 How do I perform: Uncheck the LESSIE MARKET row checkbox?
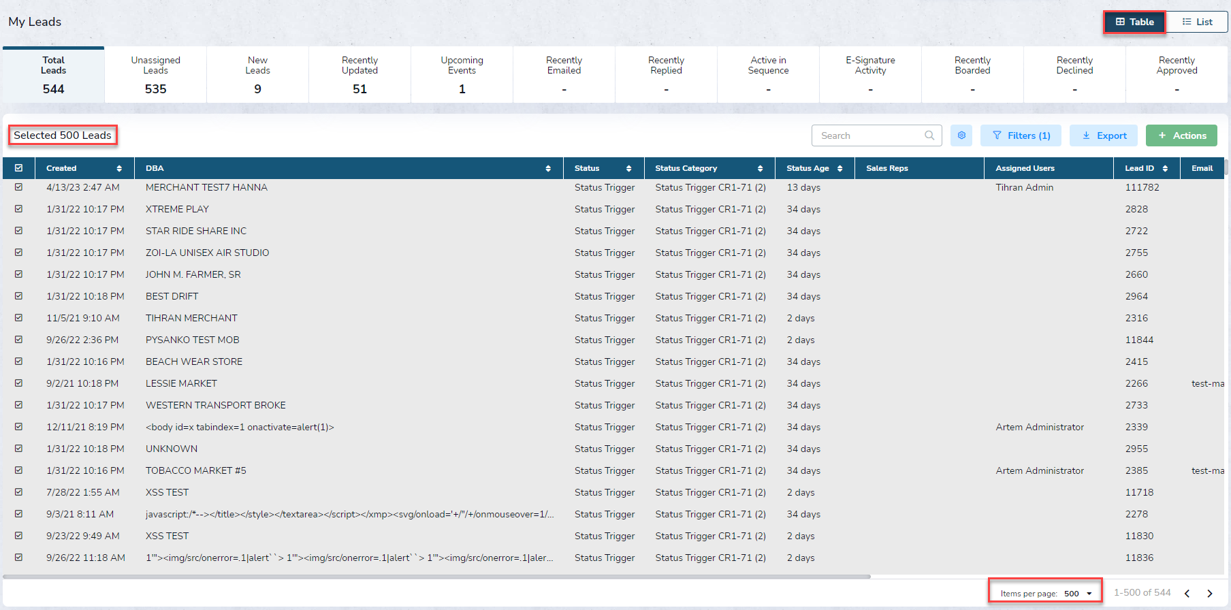pyautogui.click(x=18, y=383)
